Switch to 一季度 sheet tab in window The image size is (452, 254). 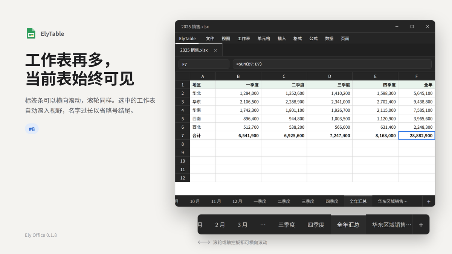[260, 201]
